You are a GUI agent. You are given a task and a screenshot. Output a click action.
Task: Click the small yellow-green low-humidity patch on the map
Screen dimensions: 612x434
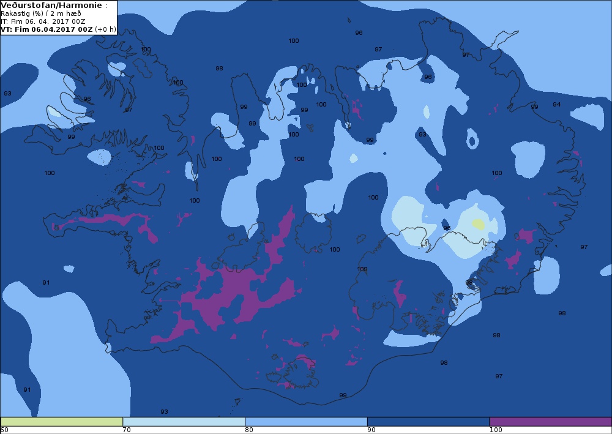(478, 225)
